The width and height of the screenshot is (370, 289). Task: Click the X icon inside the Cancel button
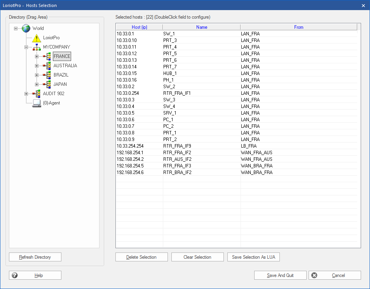(314, 275)
